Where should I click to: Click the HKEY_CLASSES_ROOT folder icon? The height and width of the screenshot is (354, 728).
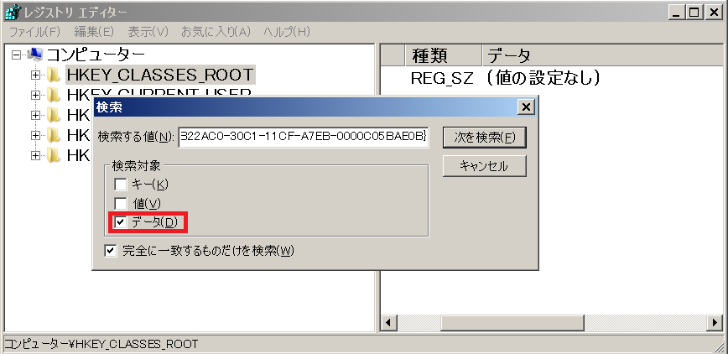pyautogui.click(x=55, y=75)
